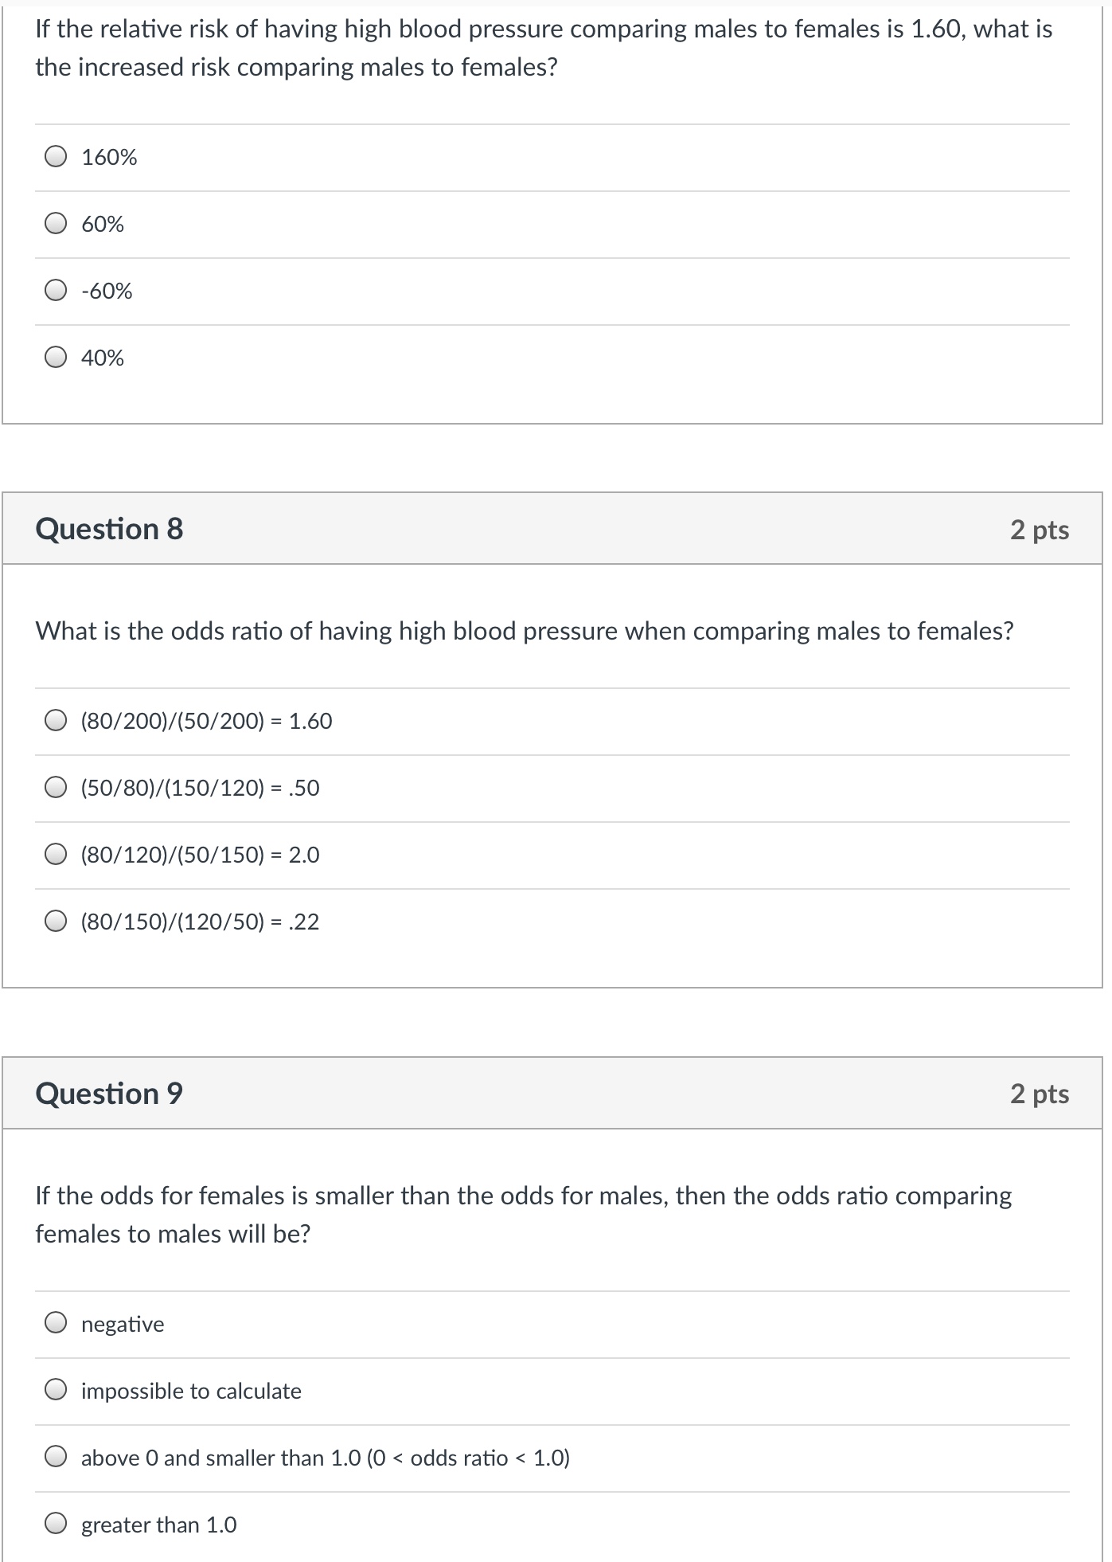Click the Question 9 heading

109,1094
